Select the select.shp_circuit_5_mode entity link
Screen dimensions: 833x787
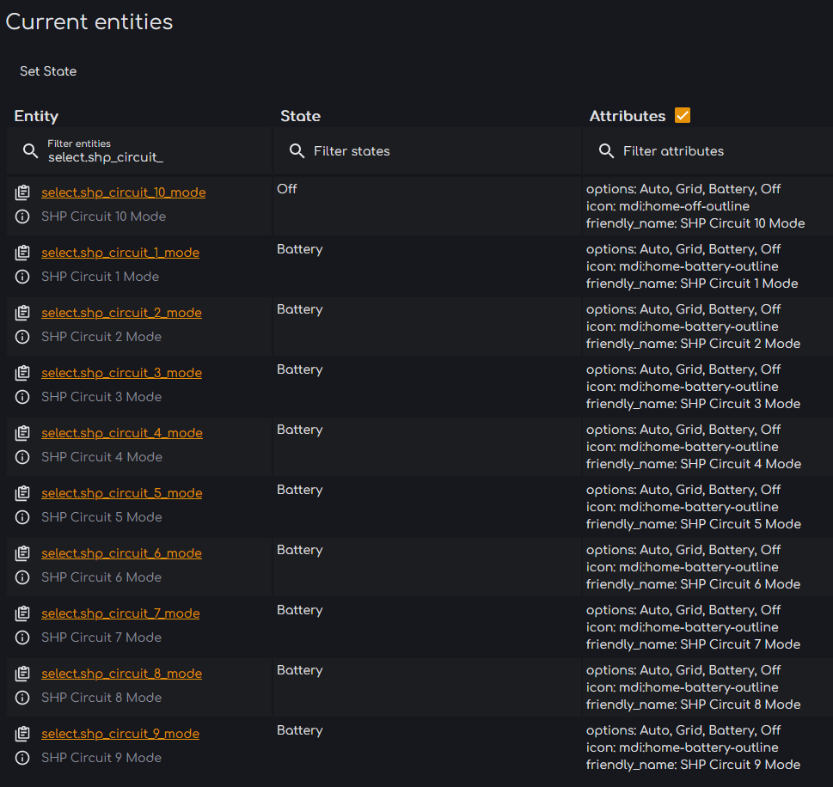(121, 493)
